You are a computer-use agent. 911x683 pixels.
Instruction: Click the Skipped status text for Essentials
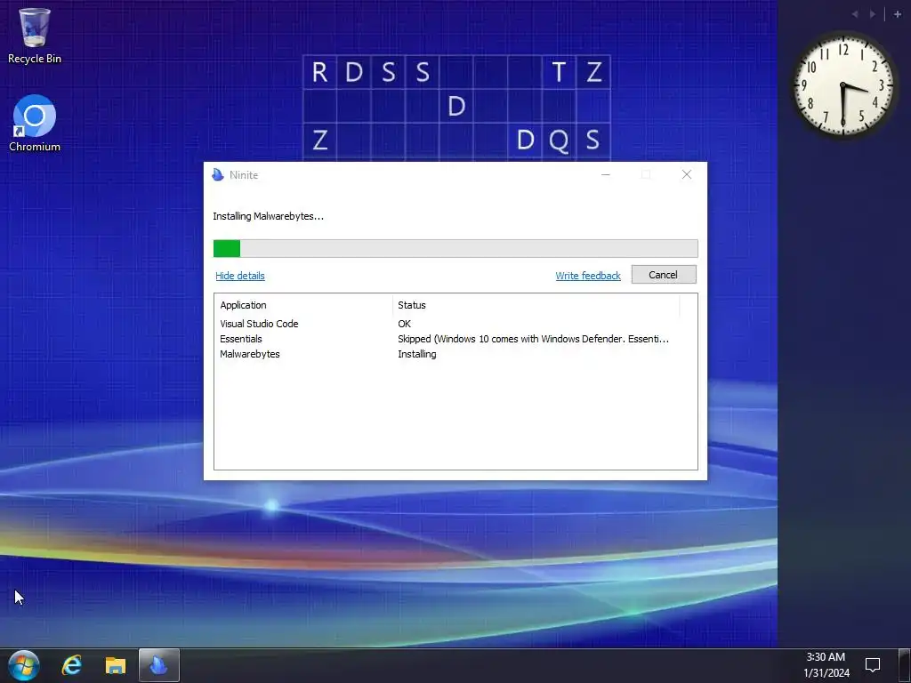pos(534,339)
